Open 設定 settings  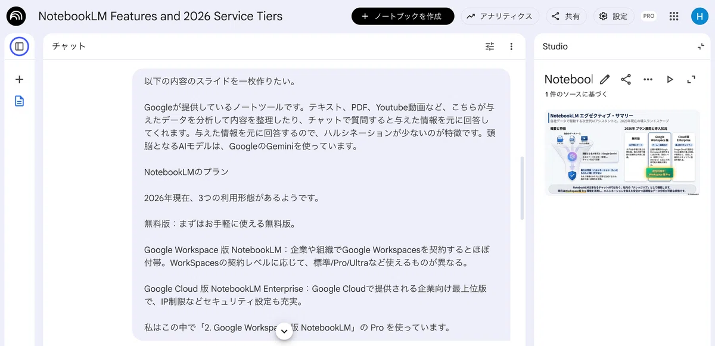tap(614, 16)
